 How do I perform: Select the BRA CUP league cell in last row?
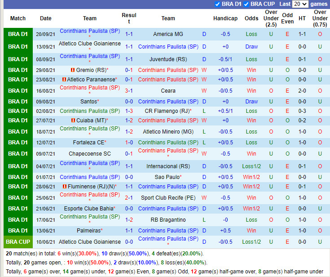18,242
